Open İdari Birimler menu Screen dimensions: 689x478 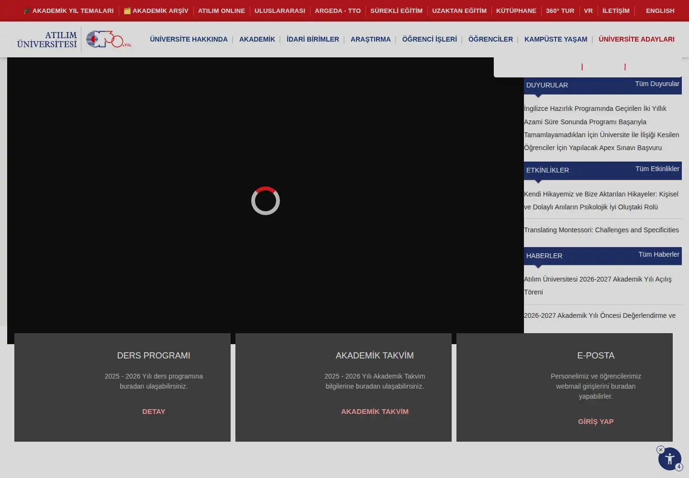(x=313, y=39)
